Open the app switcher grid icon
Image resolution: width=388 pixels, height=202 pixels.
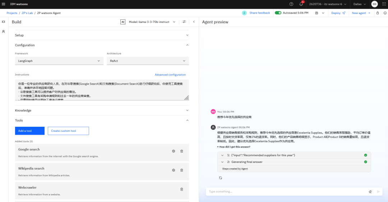(384, 4)
